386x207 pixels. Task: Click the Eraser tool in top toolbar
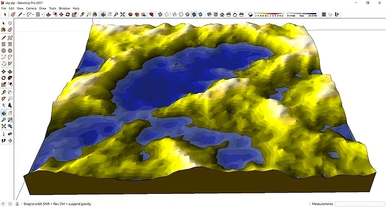point(13,14)
